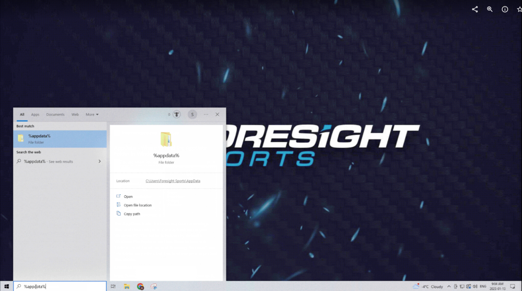This screenshot has width=522, height=291.
Task: Click Open in the preview actions
Action: pyautogui.click(x=128, y=197)
